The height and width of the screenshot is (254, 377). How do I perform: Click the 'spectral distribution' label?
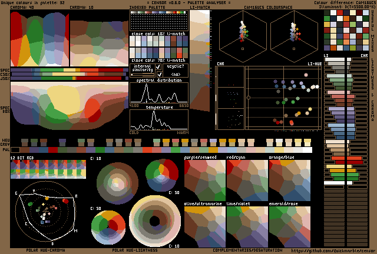tap(159, 80)
